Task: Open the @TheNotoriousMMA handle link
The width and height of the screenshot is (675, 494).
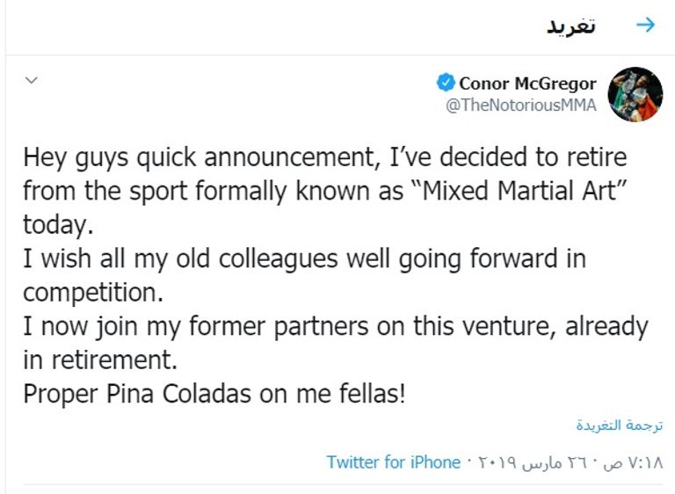Action: click(x=520, y=105)
